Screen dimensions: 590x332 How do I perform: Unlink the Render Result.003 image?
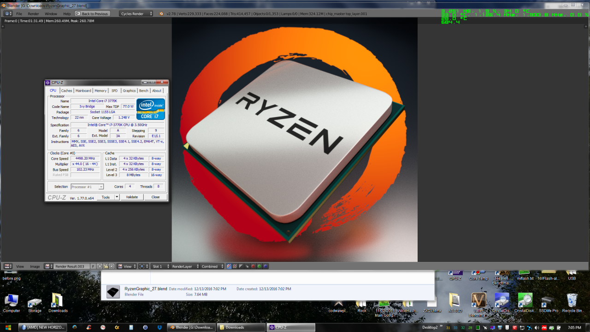point(112,266)
